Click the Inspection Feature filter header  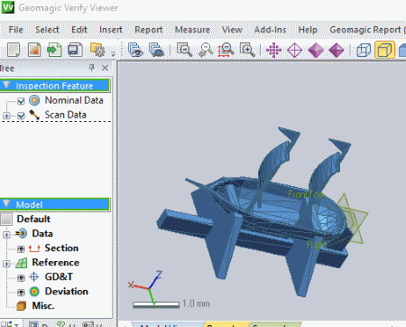[x=55, y=86]
